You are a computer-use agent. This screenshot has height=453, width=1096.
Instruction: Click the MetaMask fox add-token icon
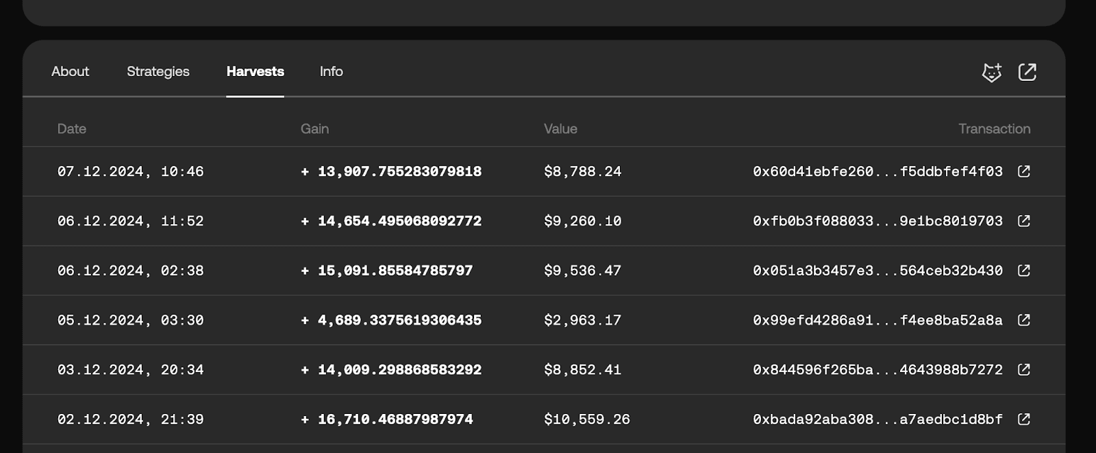coord(991,72)
